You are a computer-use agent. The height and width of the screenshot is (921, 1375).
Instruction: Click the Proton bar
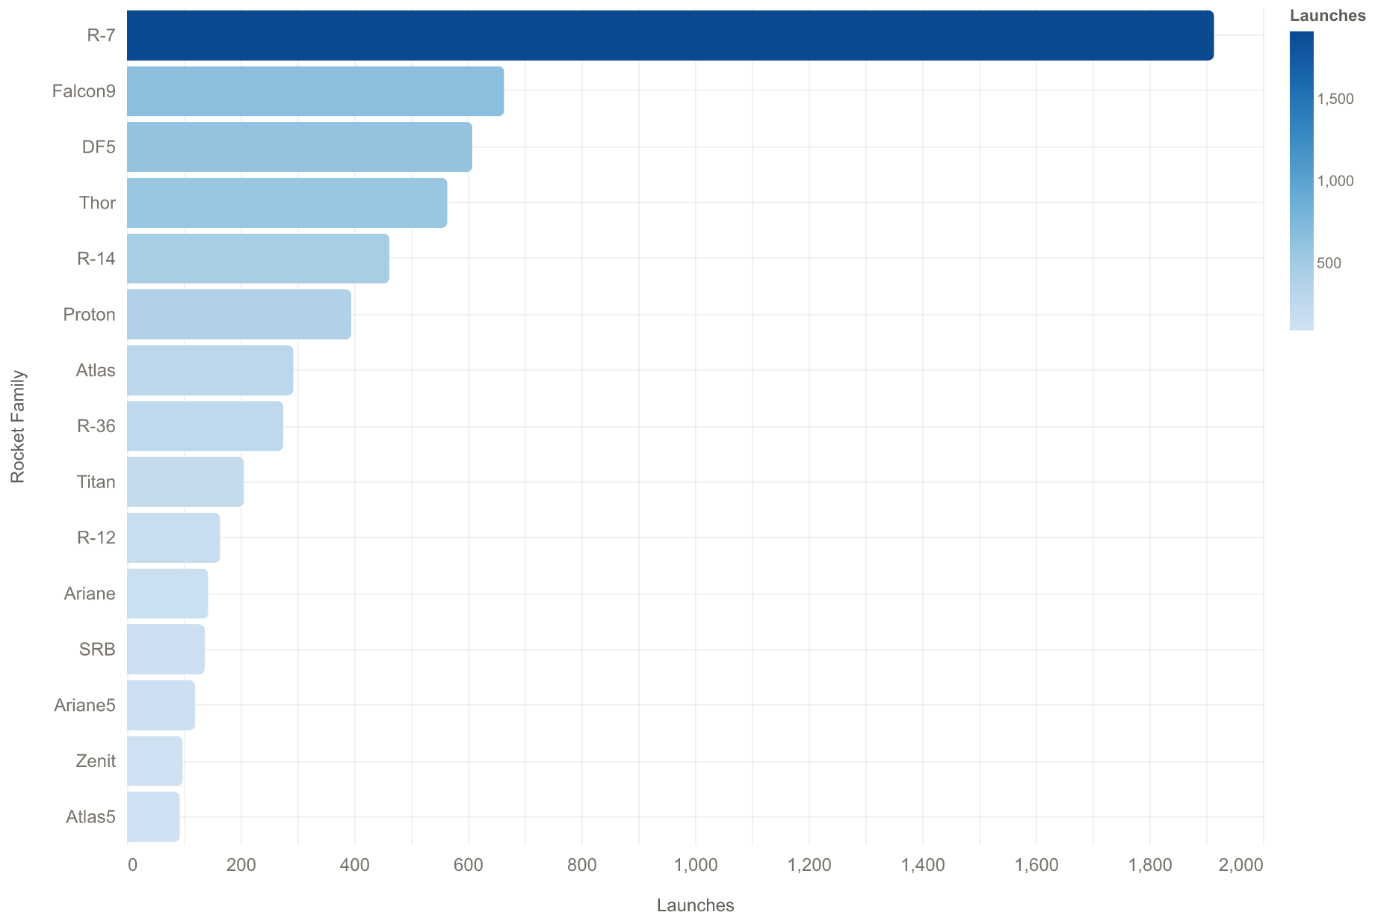tap(239, 314)
